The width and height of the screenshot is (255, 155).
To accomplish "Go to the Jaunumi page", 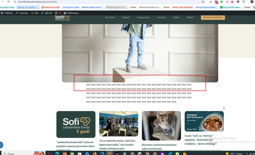I will click(161, 17).
